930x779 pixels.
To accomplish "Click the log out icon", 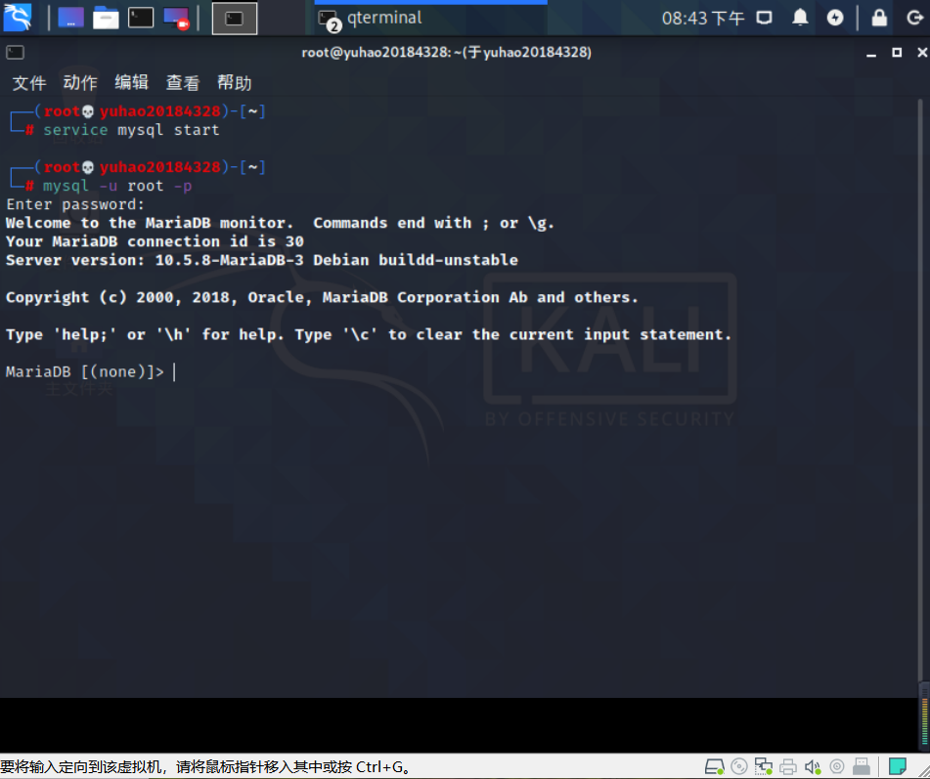I will [915, 18].
